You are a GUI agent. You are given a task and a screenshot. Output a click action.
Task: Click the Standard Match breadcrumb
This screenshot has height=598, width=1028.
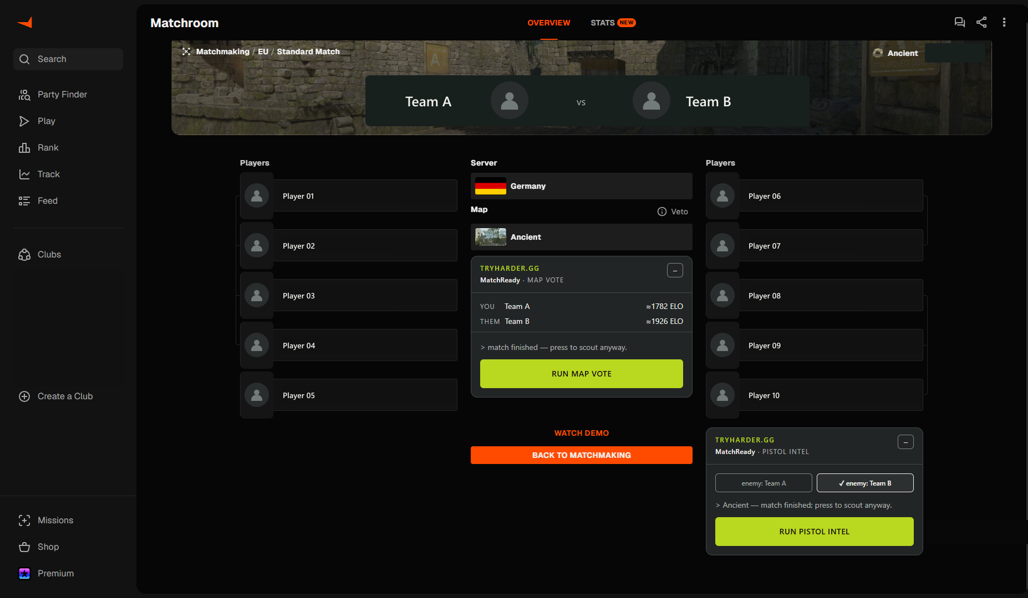pos(308,51)
